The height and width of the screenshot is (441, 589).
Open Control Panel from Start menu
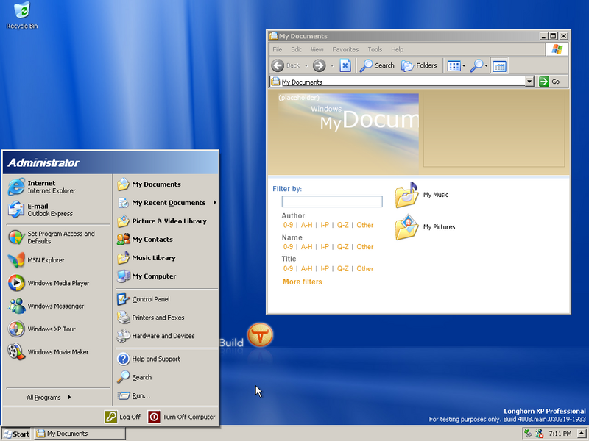(x=150, y=299)
